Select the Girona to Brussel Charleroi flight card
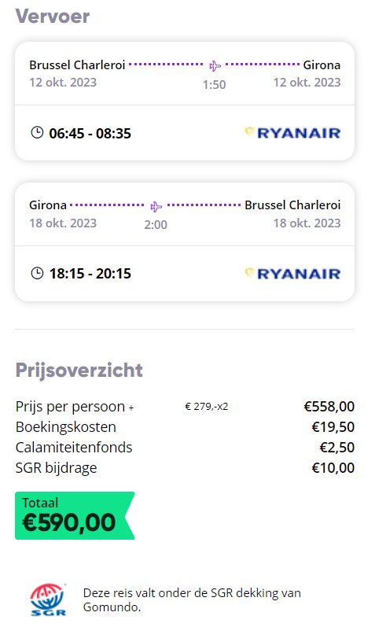The width and height of the screenshot is (375, 627). tap(185, 242)
